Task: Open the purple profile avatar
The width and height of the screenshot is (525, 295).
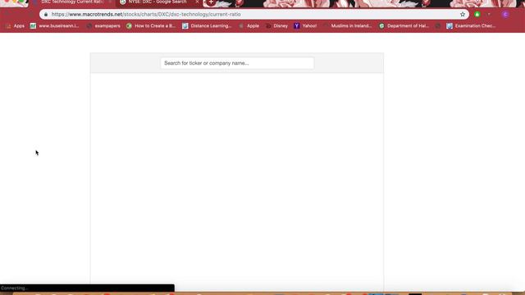Action: tap(505, 15)
